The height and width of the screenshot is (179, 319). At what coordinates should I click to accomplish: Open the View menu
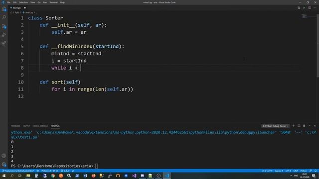point(32,2)
